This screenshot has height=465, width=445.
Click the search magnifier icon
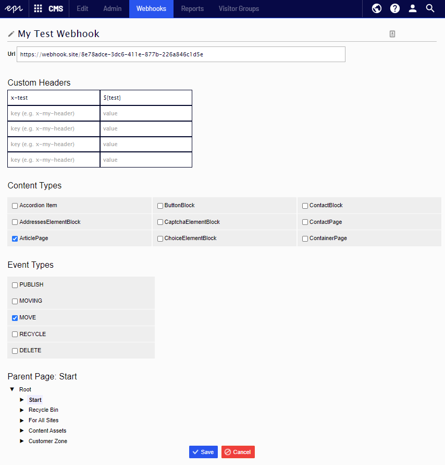[430, 9]
